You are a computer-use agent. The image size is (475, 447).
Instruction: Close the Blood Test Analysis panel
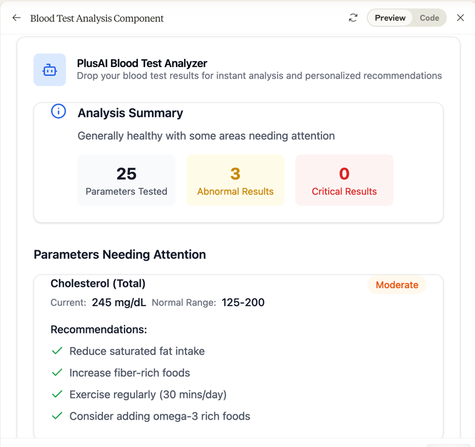[460, 18]
